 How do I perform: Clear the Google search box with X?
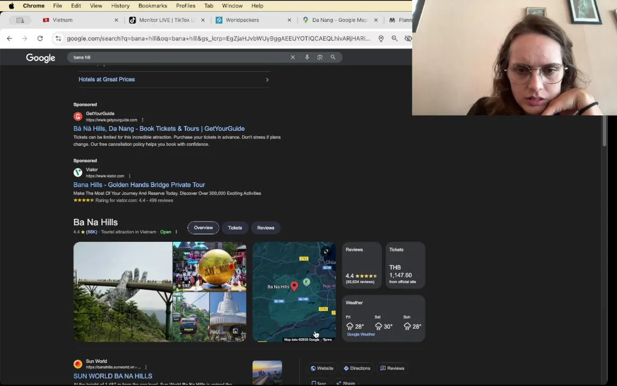tap(293, 57)
